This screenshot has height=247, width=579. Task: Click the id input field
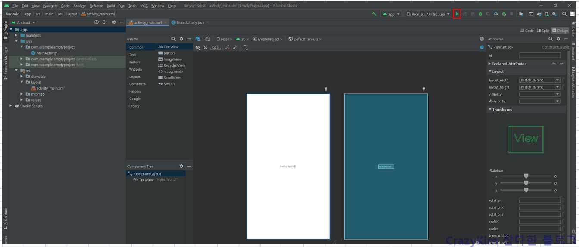click(x=540, y=55)
